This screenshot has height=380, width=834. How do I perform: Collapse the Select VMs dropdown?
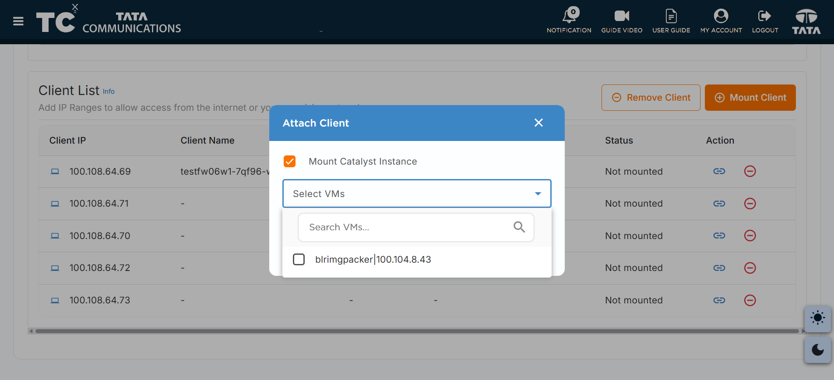pyautogui.click(x=538, y=194)
